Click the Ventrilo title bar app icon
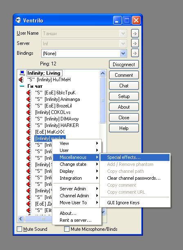Image resolution: width=183 pixels, height=250 pixels. [18, 20]
